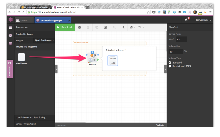
Task: Click the ap-northeast-1a zone label
Action: 81,43
